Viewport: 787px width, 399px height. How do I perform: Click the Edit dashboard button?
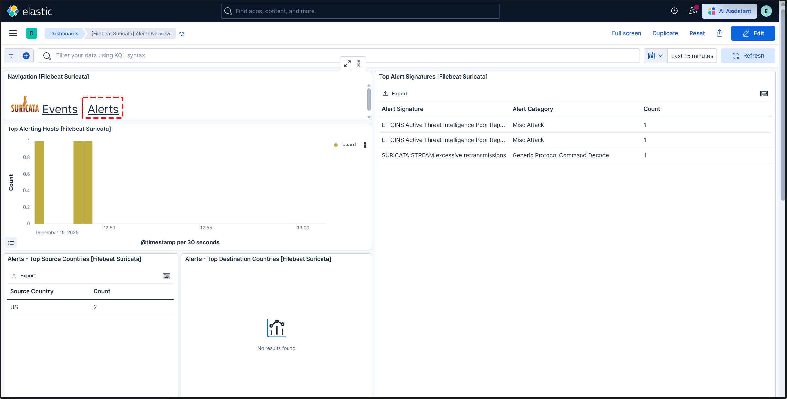coord(753,33)
